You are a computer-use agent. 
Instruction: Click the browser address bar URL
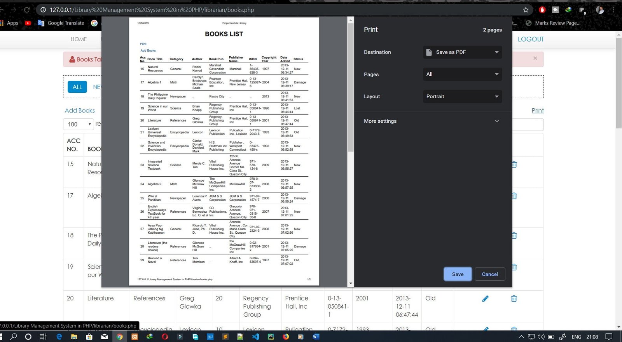pyautogui.click(x=152, y=10)
